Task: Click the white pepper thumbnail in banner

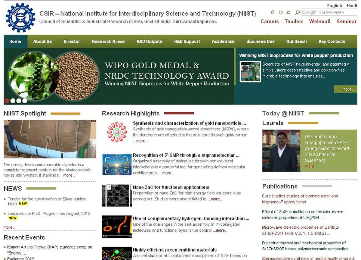Action: tap(250, 72)
